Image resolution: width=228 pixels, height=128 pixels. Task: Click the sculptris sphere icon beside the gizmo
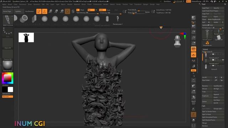pos(73,11)
